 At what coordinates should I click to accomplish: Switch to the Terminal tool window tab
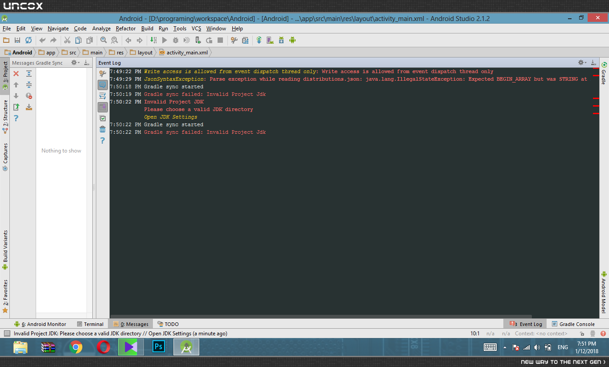(90, 324)
